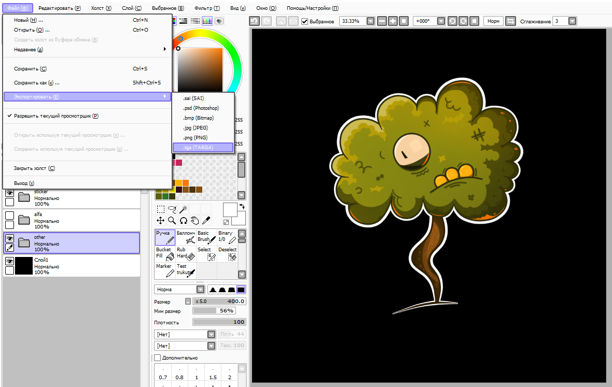Viewport: 612px width, 387px height.
Task: Select the Hand pan tool
Action: (x=194, y=220)
